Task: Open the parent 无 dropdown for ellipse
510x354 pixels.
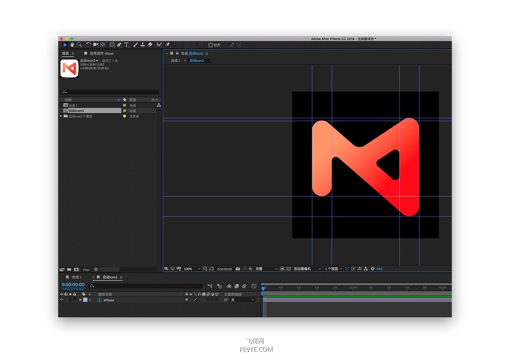Action: coord(243,300)
